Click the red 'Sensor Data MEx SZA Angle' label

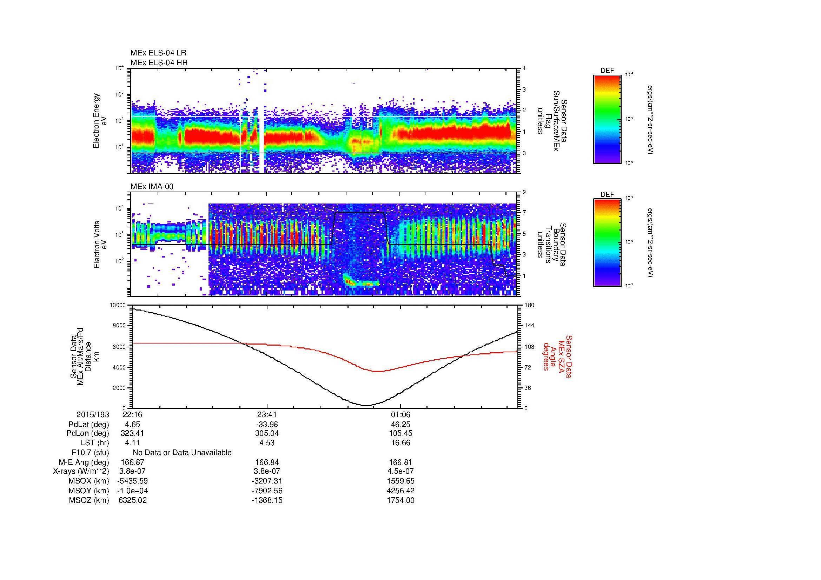(x=557, y=356)
